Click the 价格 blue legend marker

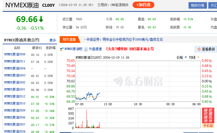pyautogui.click(x=186, y=57)
